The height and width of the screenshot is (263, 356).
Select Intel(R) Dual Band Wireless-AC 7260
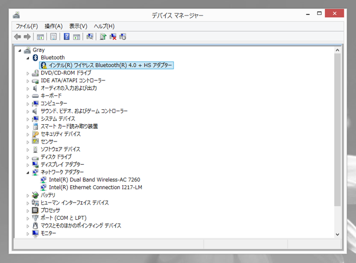(x=95, y=180)
